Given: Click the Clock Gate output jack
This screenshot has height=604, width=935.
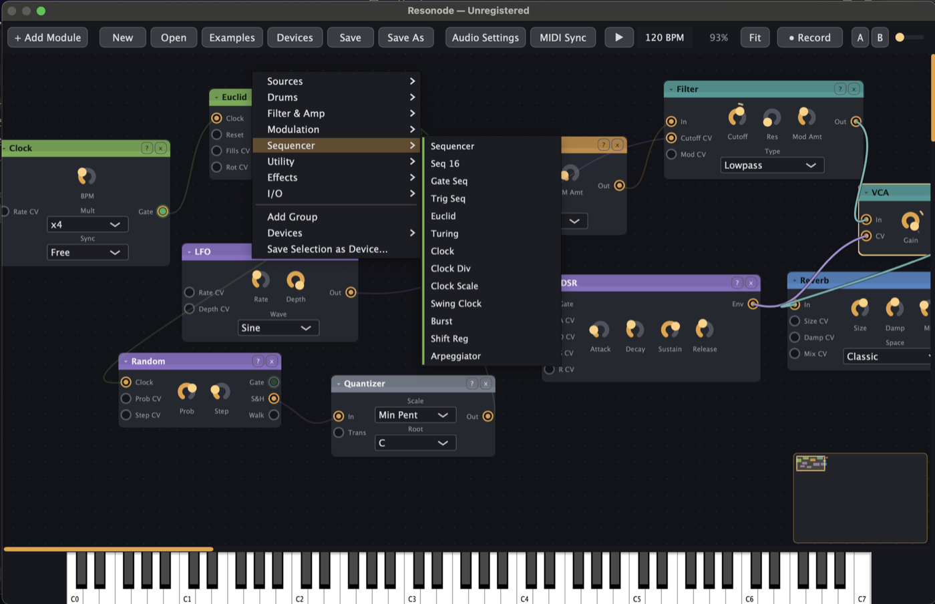Looking at the screenshot, I should (162, 212).
